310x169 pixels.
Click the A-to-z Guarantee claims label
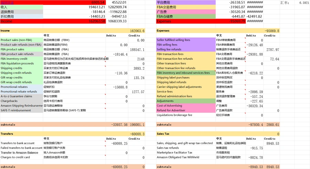pos(22,96)
